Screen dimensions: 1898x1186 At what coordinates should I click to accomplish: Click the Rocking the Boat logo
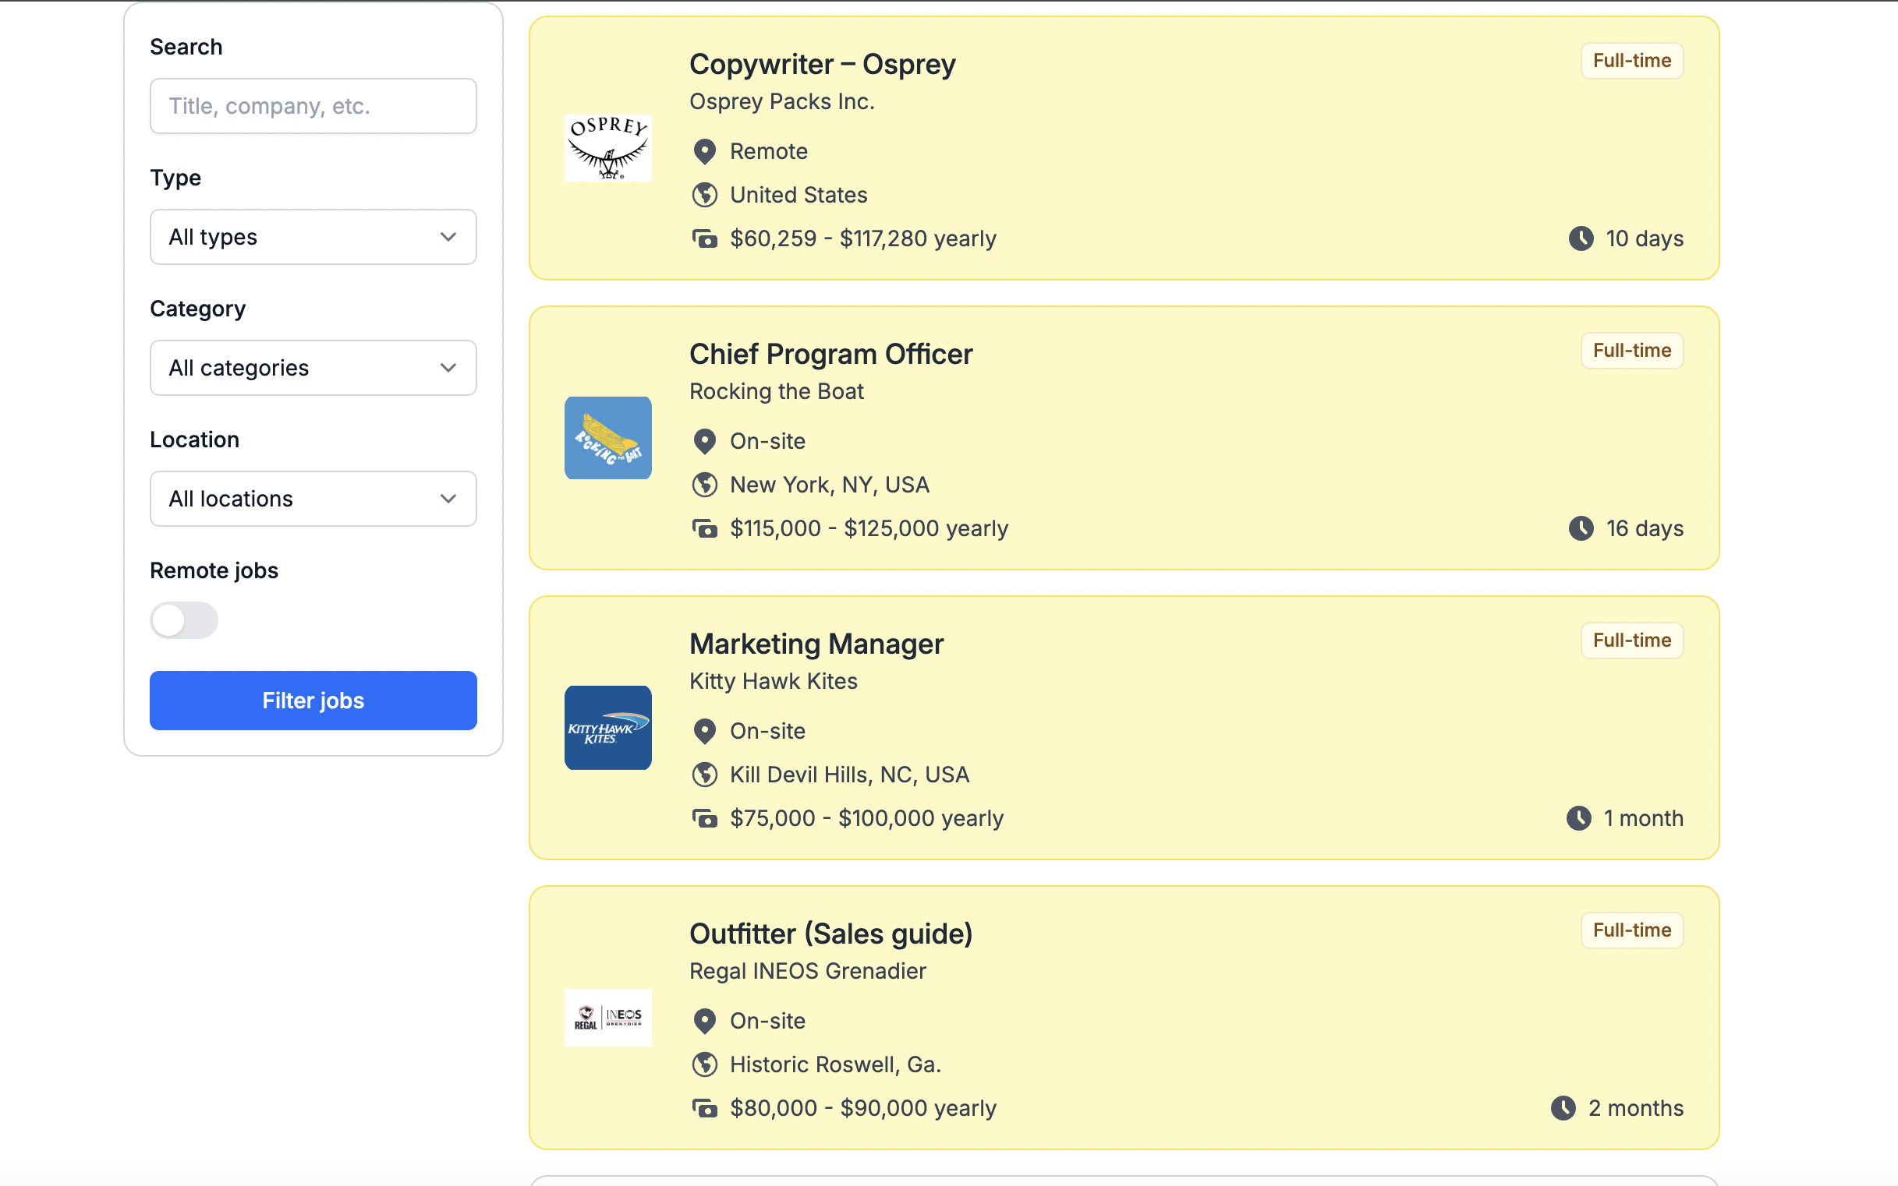[x=607, y=438]
